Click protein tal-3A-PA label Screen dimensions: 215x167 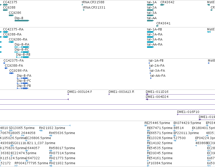pos(157,71)
